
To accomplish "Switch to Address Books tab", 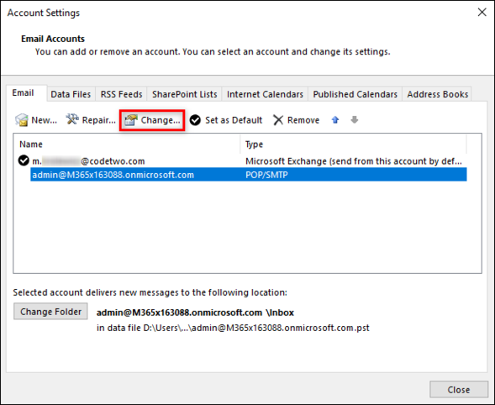I will (437, 94).
